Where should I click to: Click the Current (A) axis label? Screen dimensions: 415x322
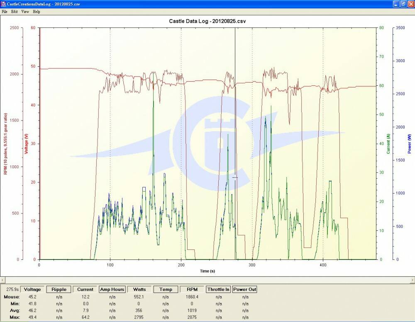(x=388, y=144)
